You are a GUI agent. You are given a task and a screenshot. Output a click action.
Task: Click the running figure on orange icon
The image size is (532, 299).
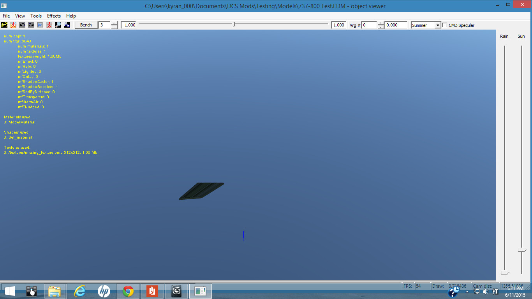pos(13,25)
